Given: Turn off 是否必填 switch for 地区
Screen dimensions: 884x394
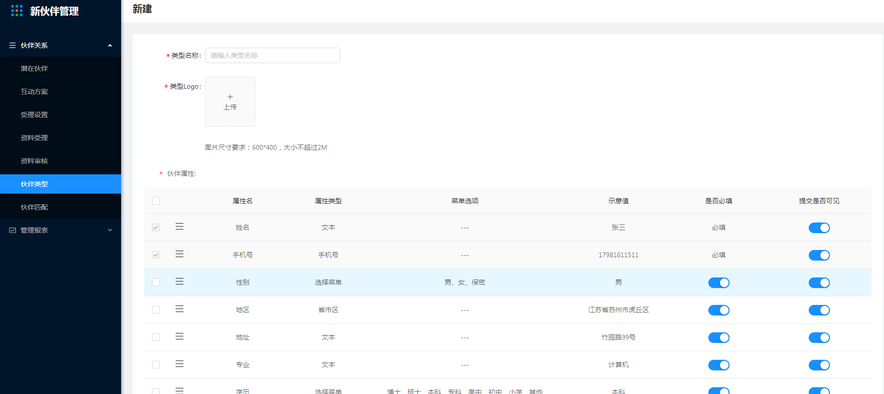Looking at the screenshot, I should click(x=718, y=310).
